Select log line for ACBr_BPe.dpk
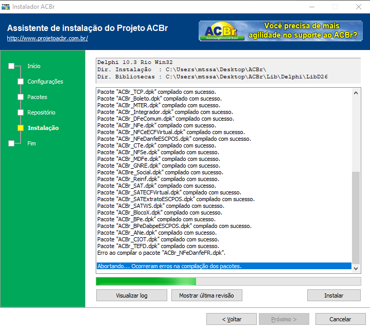The height and width of the screenshot is (328, 370). (224, 219)
